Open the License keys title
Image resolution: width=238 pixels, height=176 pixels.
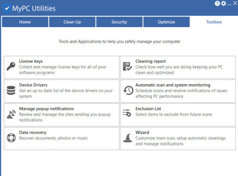(x=31, y=61)
